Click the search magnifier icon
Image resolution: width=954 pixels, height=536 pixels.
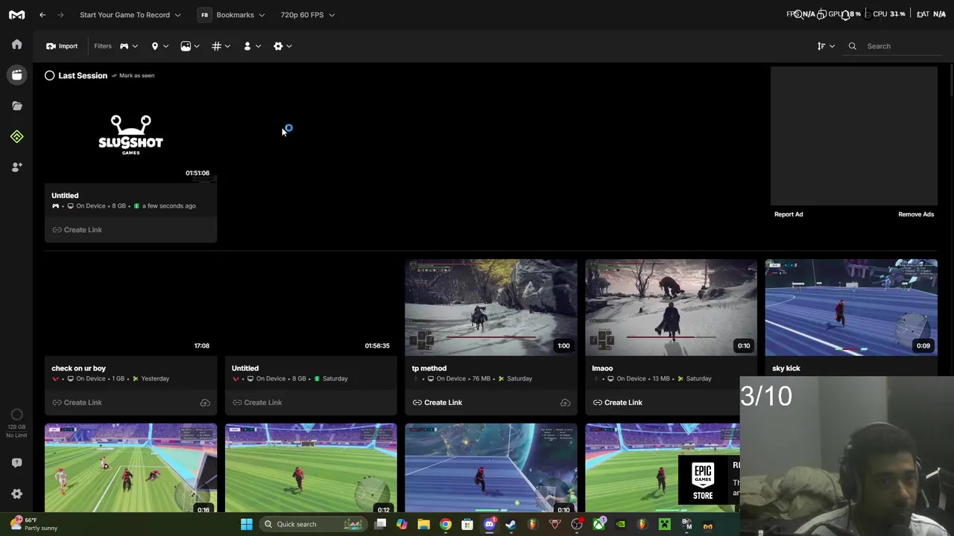[x=853, y=46]
